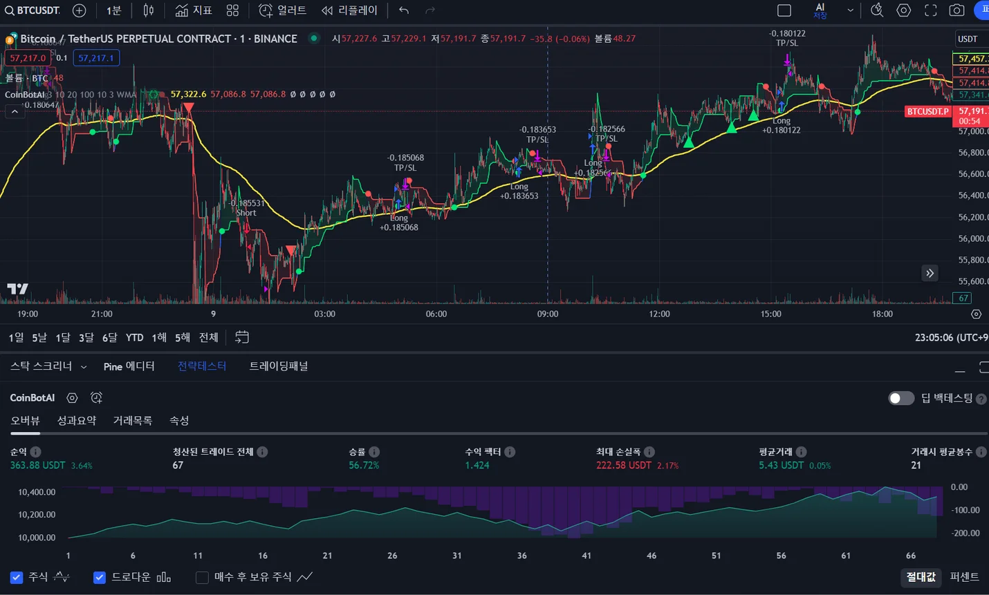
Task: Click the 57,217.1 buy price button
Action: (x=96, y=58)
